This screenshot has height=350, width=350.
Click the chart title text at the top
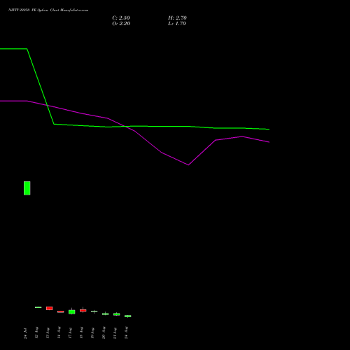(48, 10)
